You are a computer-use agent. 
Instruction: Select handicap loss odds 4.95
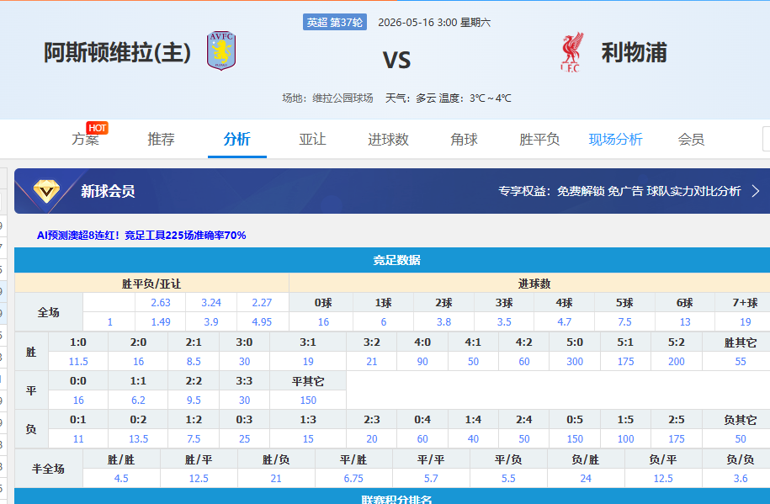[x=262, y=321]
